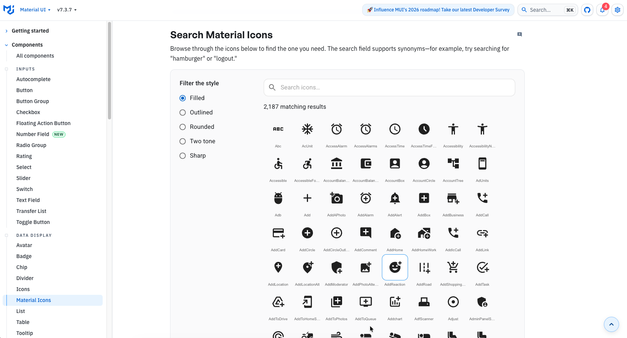Give feedback via the comment icon
The height and width of the screenshot is (338, 627).
519,34
